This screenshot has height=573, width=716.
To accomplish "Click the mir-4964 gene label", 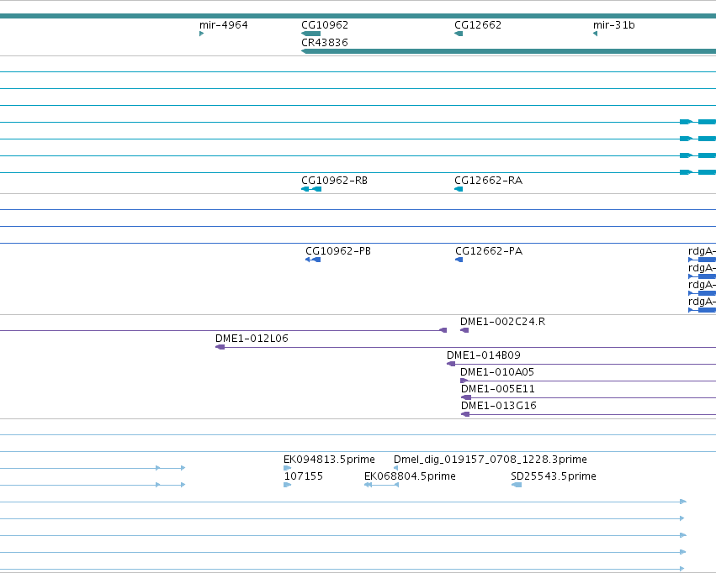I will coord(224,25).
